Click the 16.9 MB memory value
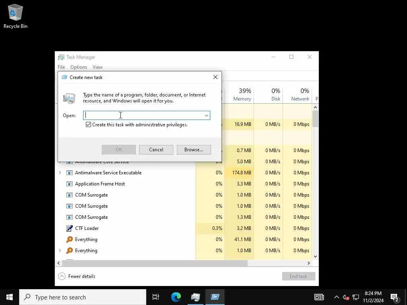This screenshot has width=407, height=305. pyautogui.click(x=243, y=124)
